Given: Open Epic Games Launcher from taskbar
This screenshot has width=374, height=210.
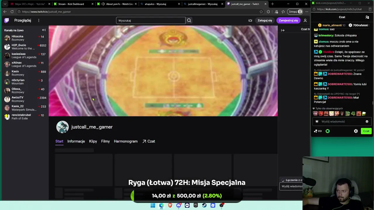Looking at the screenshot, I should pos(196,205).
